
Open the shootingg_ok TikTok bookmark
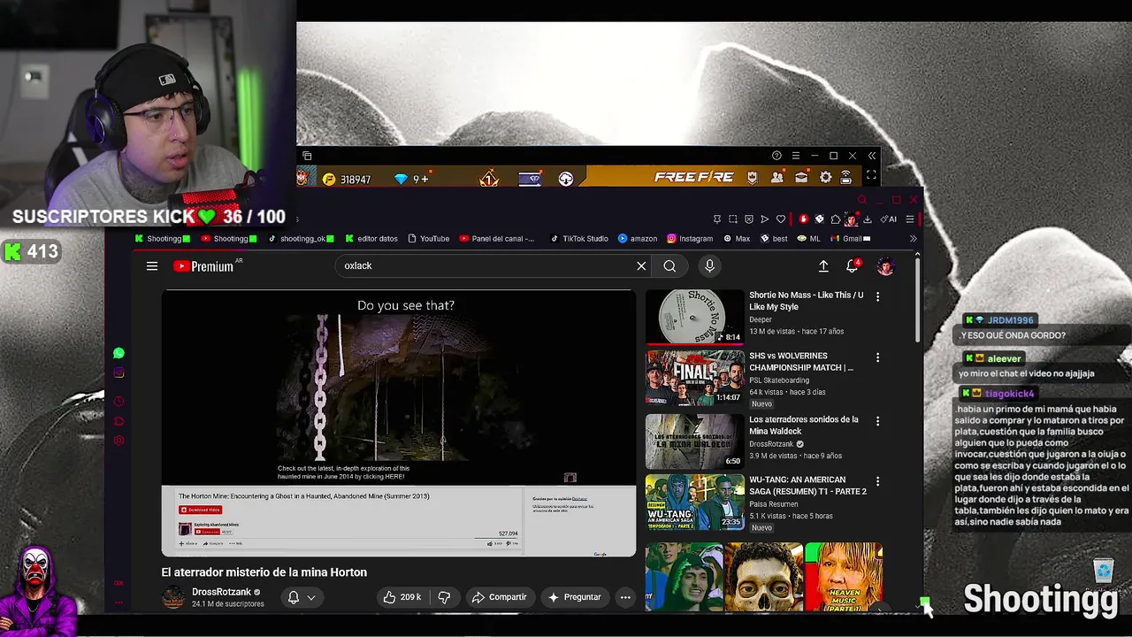302,238
